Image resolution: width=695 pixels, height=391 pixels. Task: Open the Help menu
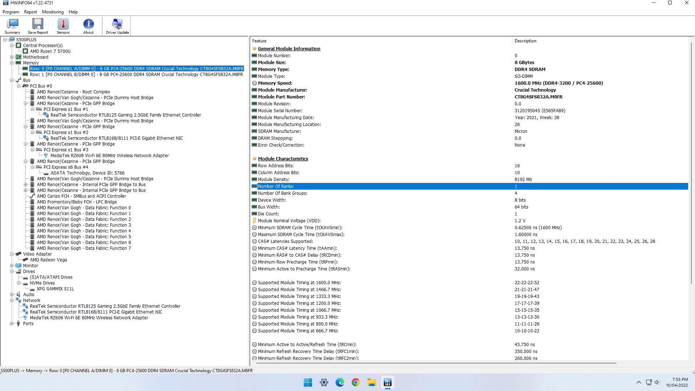click(x=73, y=12)
